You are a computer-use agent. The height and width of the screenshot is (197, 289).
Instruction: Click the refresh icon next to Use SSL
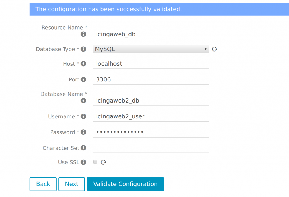pyautogui.click(x=103, y=162)
